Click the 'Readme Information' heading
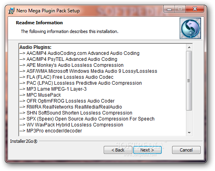This screenshot has height=171, width=215. pos(39,23)
